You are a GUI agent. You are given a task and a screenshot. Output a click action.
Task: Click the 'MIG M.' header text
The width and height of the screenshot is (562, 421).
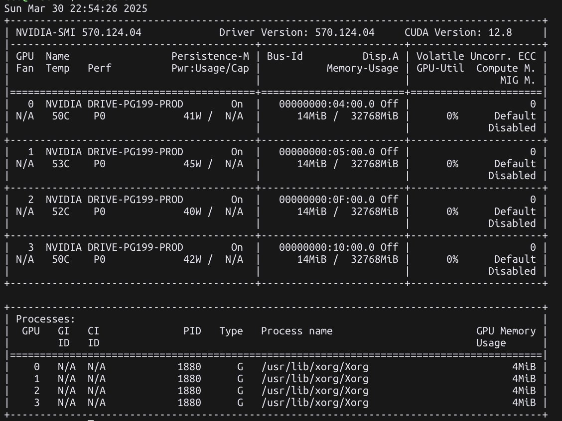pyautogui.click(x=518, y=80)
